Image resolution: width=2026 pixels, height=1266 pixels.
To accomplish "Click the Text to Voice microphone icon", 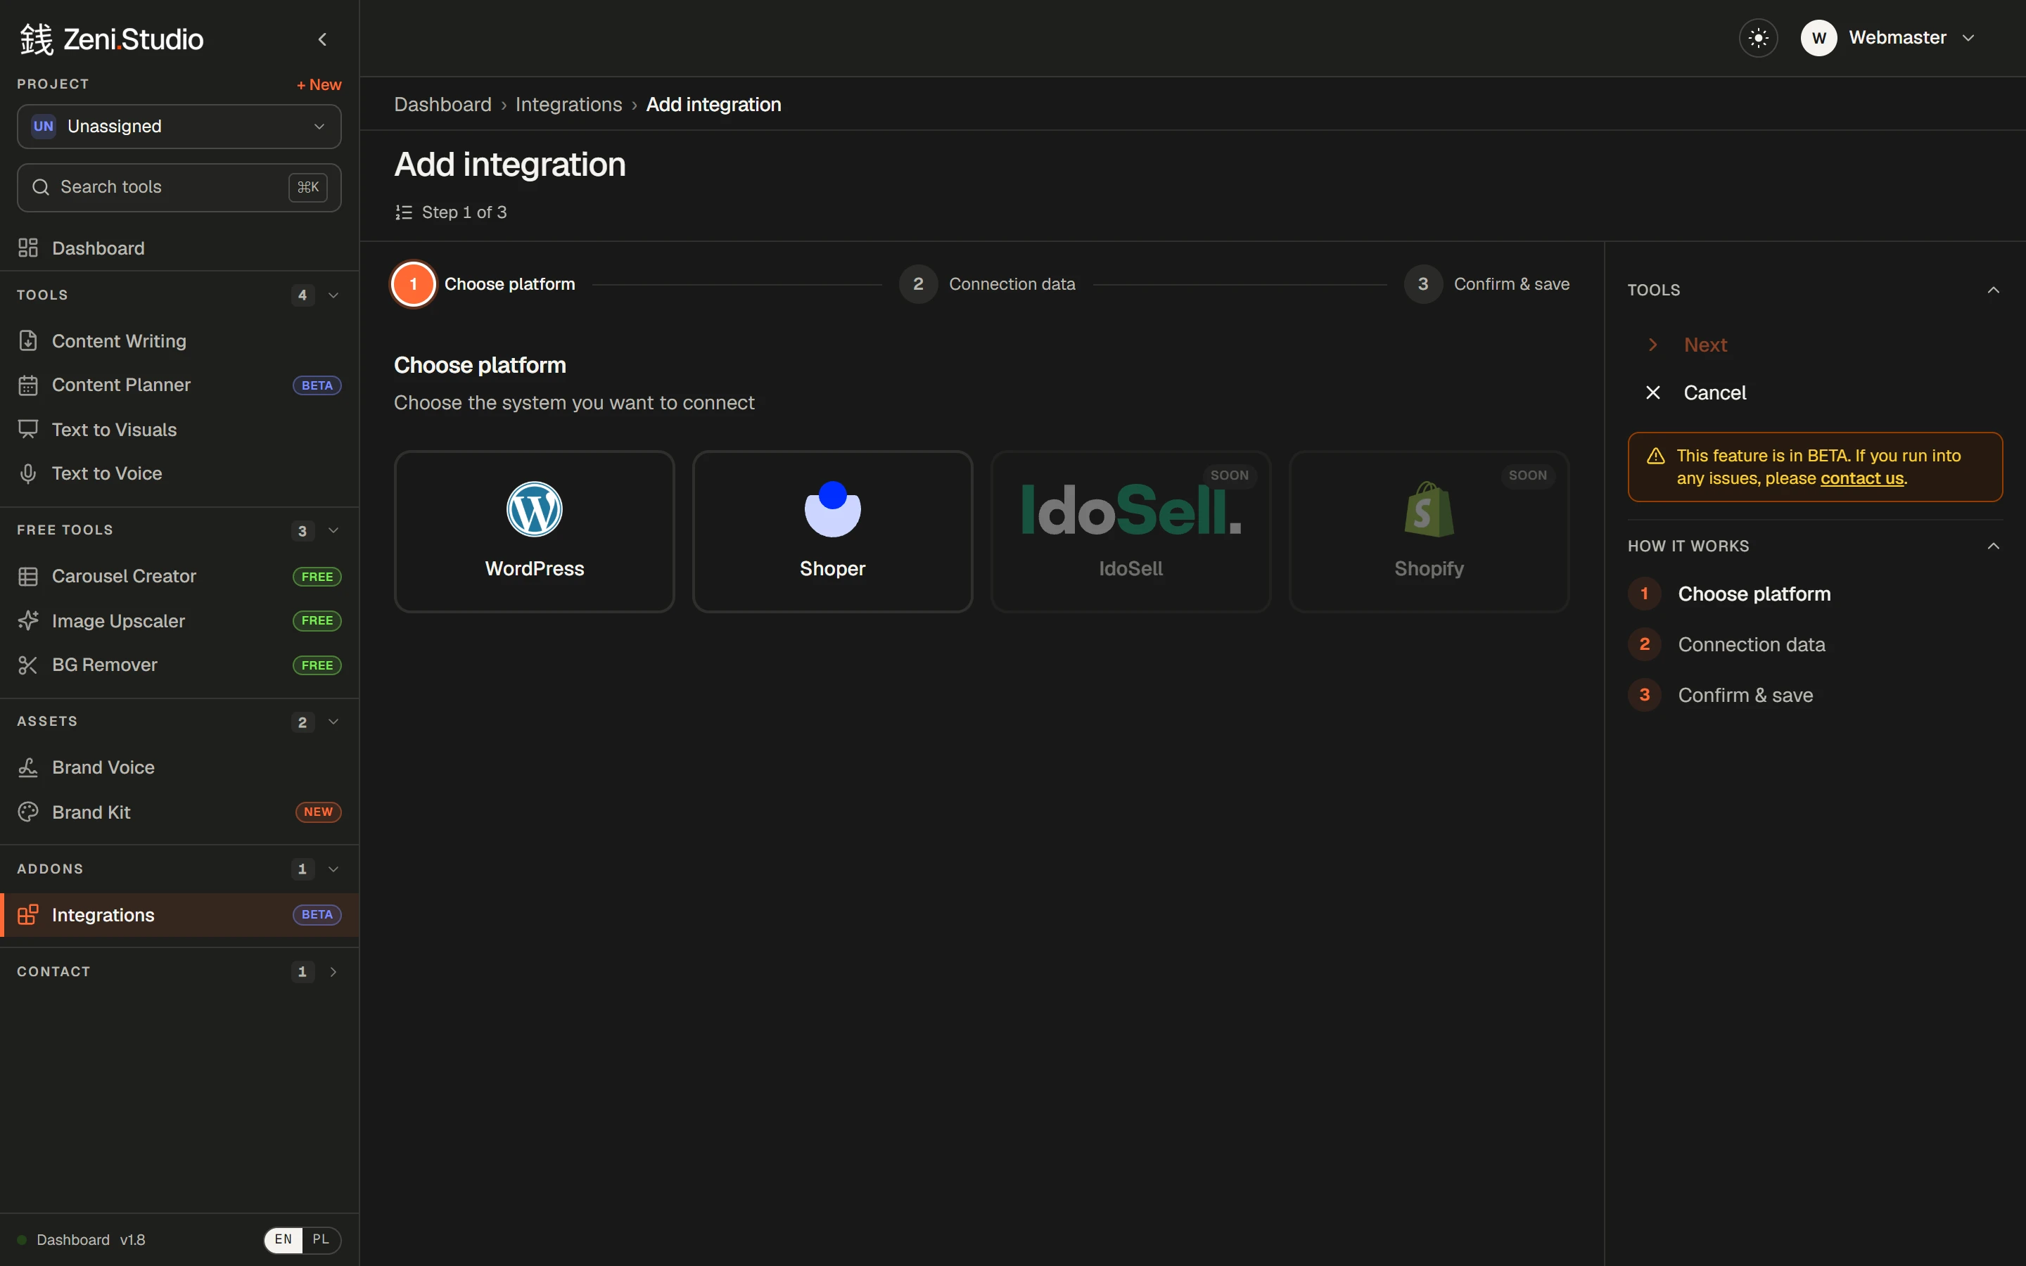I will point(27,473).
